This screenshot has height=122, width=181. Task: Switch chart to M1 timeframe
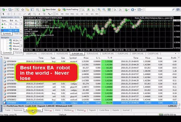click(57, 14)
